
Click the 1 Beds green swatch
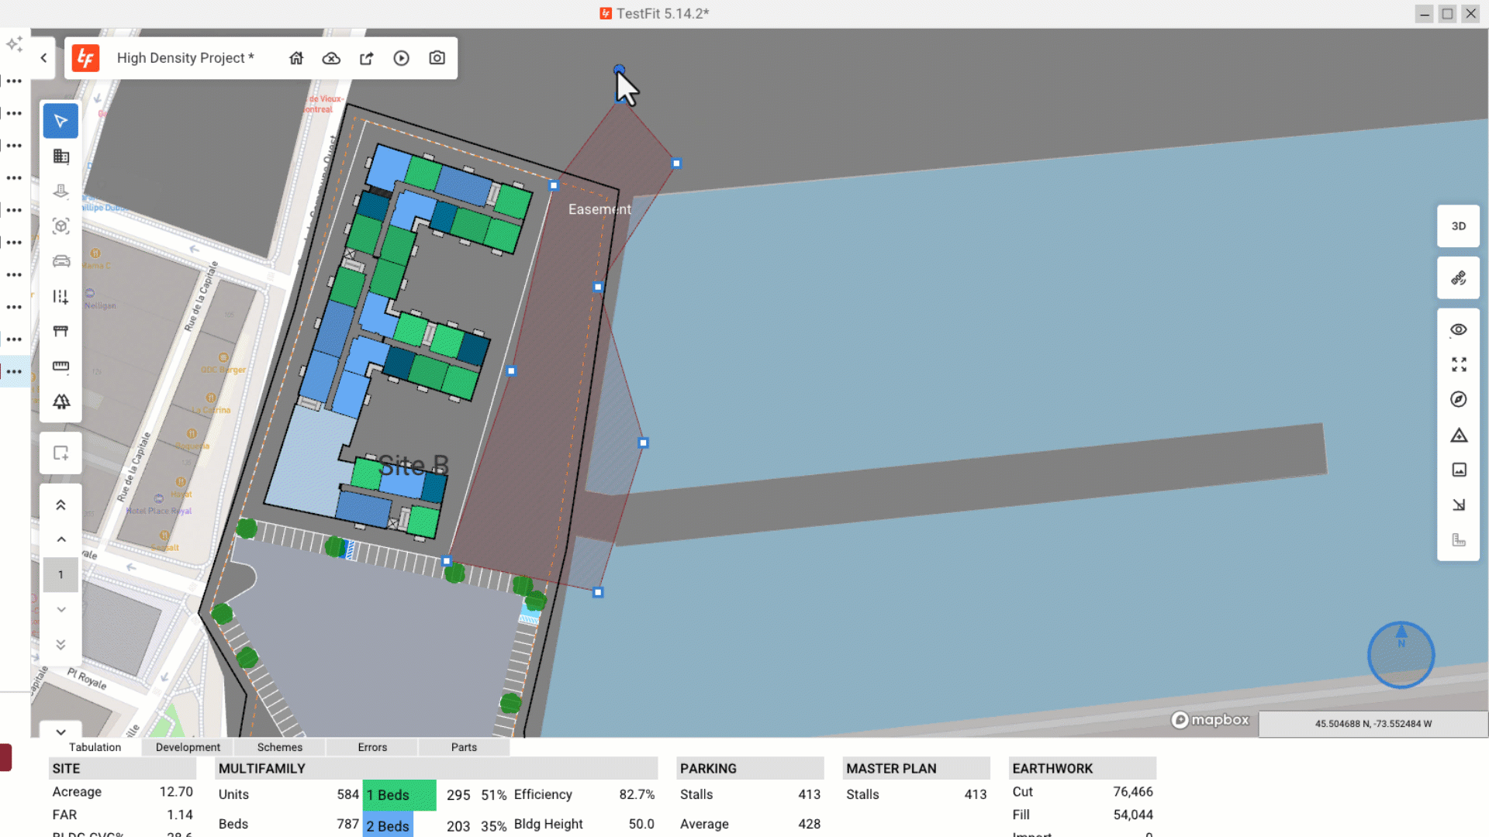coord(399,795)
